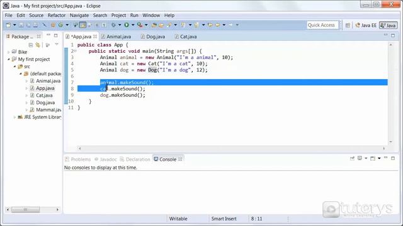Viewport: 403px width, 226px height.
Task: Click the Last Edit Location icon
Action: coord(210,25)
